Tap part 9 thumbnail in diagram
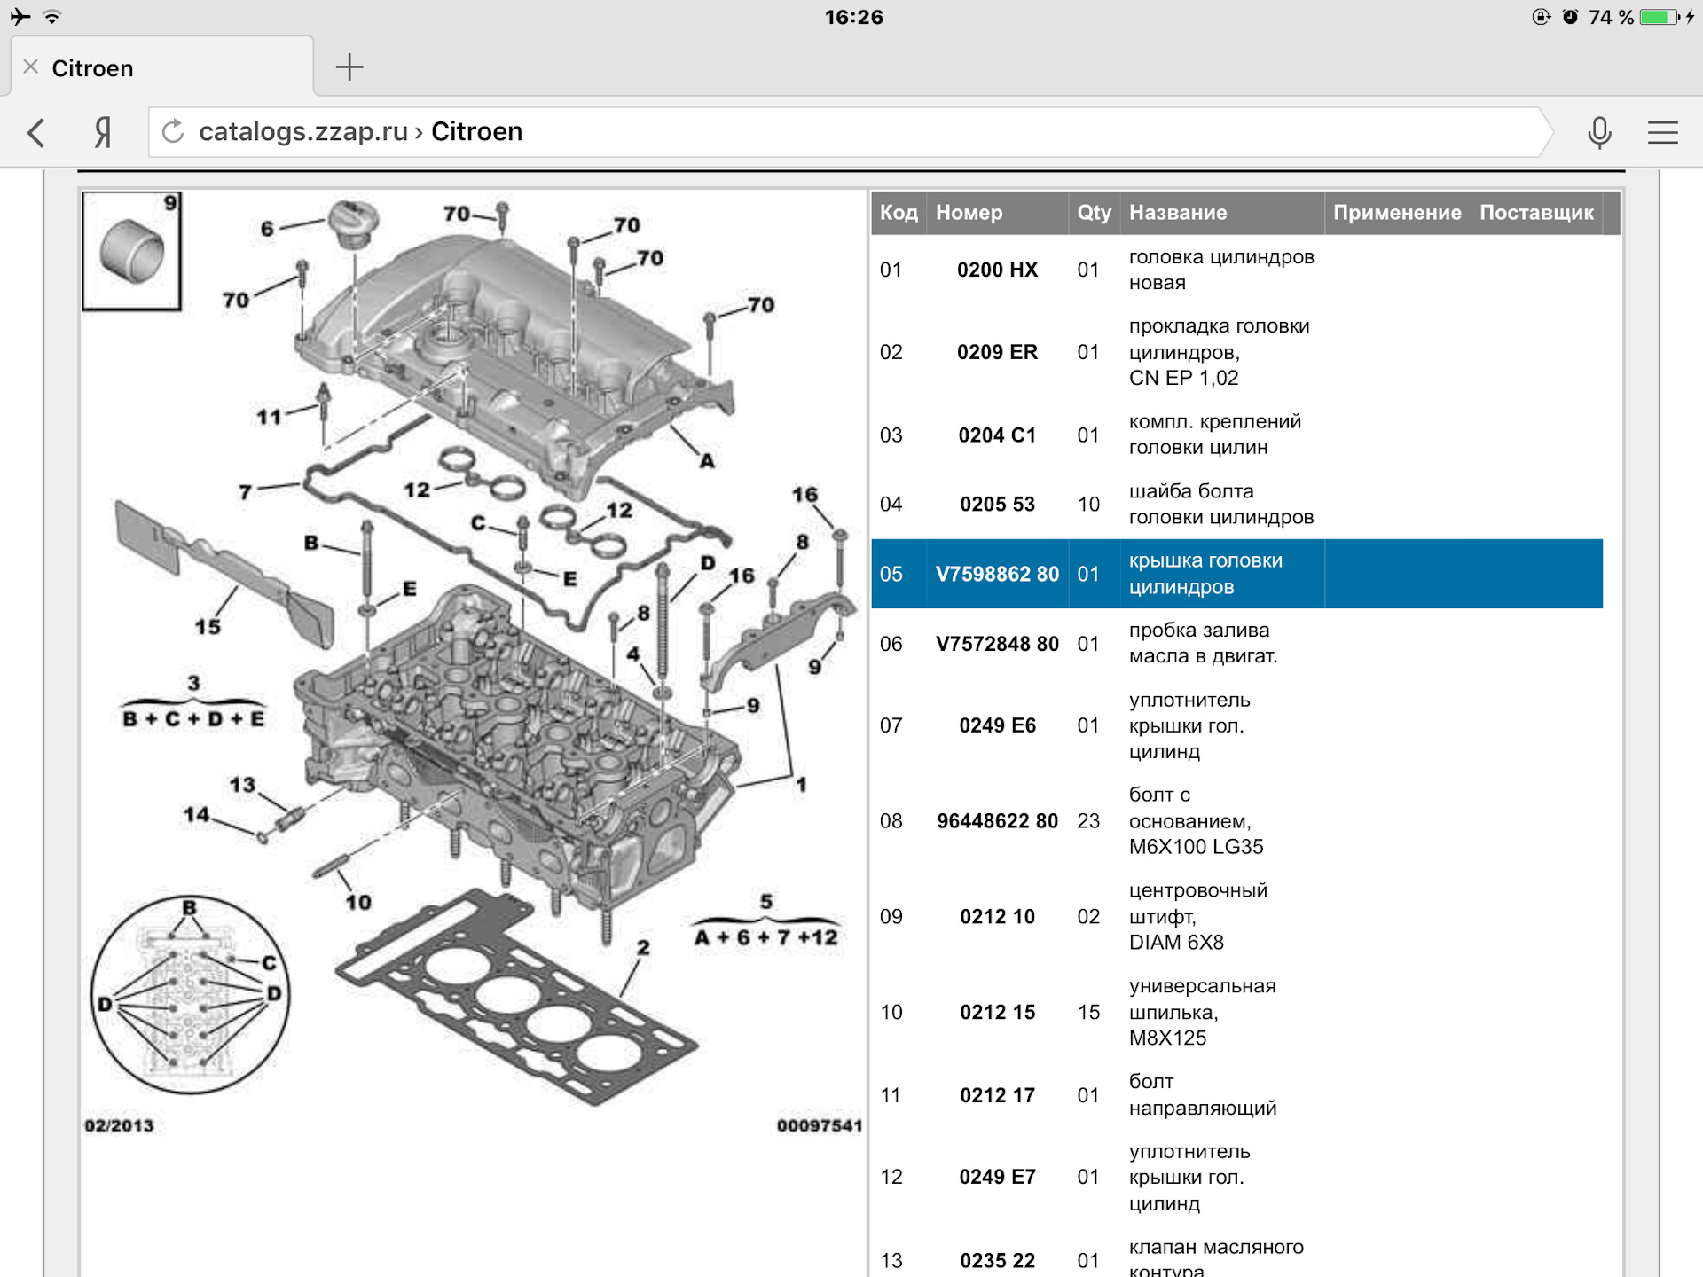This screenshot has height=1277, width=1703. pyautogui.click(x=132, y=252)
